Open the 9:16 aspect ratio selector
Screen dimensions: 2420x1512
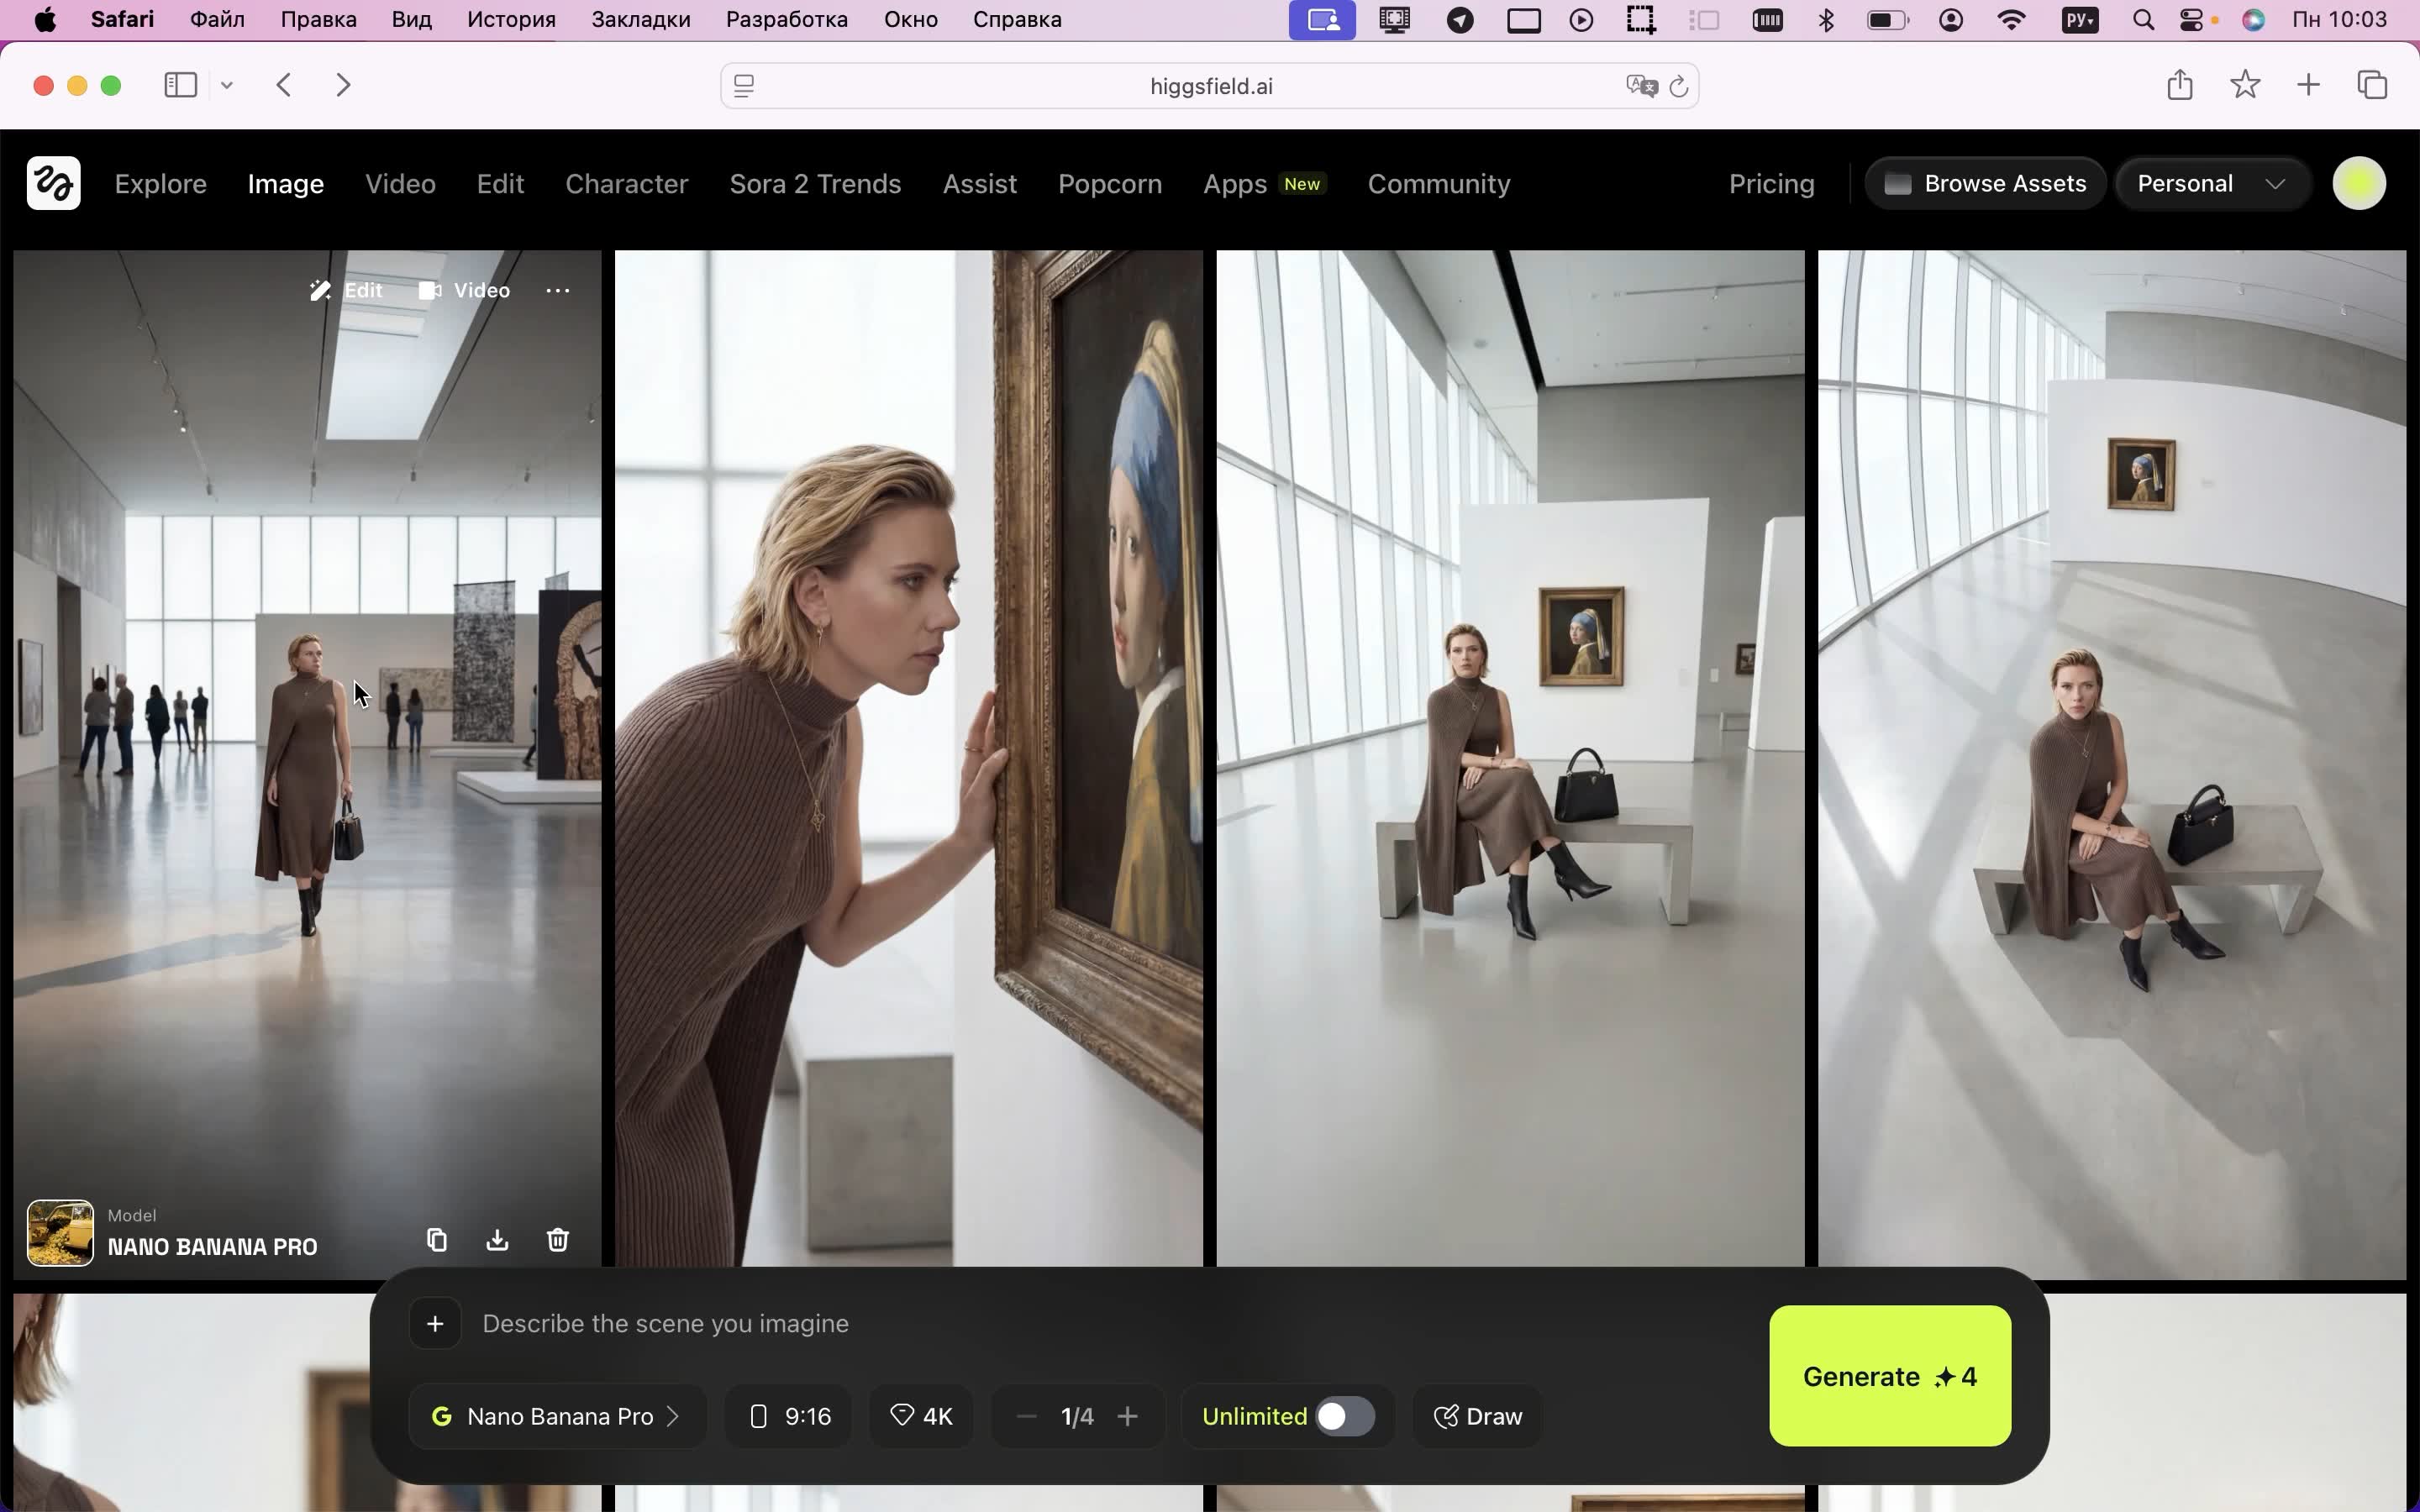789,1416
